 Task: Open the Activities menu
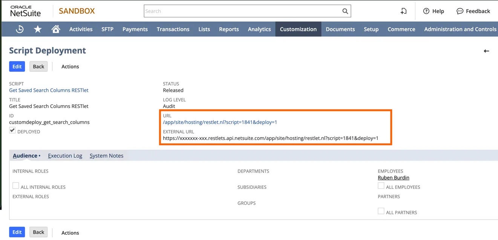tap(81, 29)
